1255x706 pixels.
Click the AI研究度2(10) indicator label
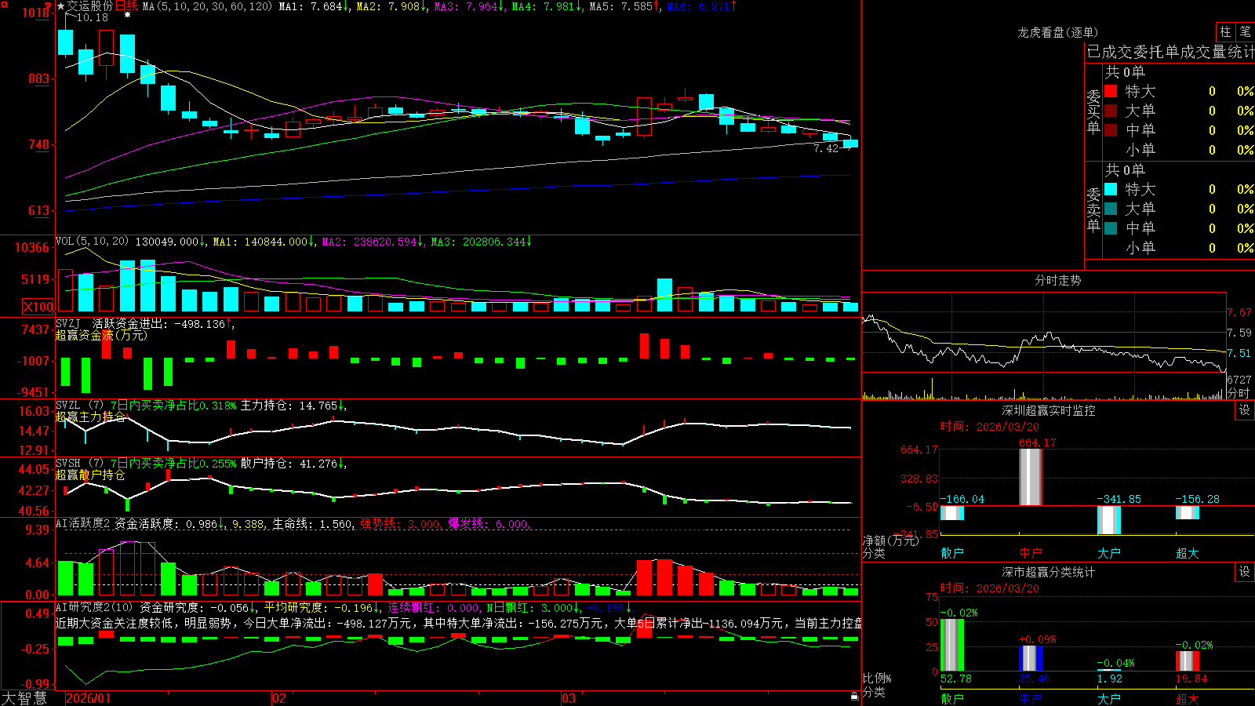coord(95,607)
